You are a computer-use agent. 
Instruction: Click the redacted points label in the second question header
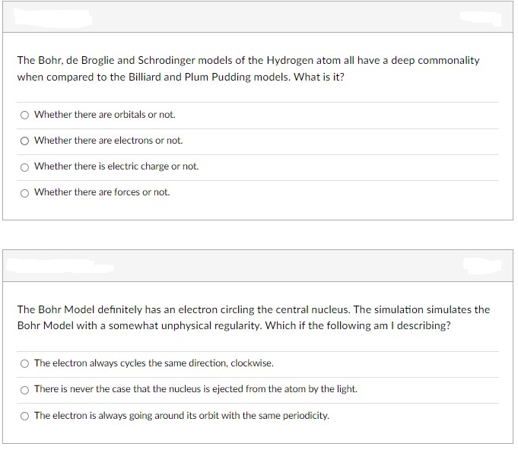tap(482, 266)
